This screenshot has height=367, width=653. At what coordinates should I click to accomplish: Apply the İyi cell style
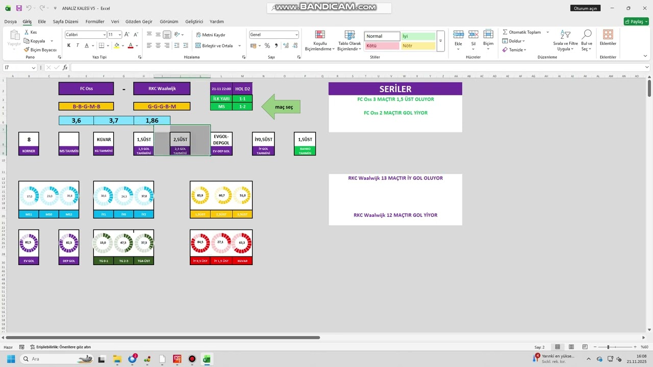pyautogui.click(x=418, y=36)
